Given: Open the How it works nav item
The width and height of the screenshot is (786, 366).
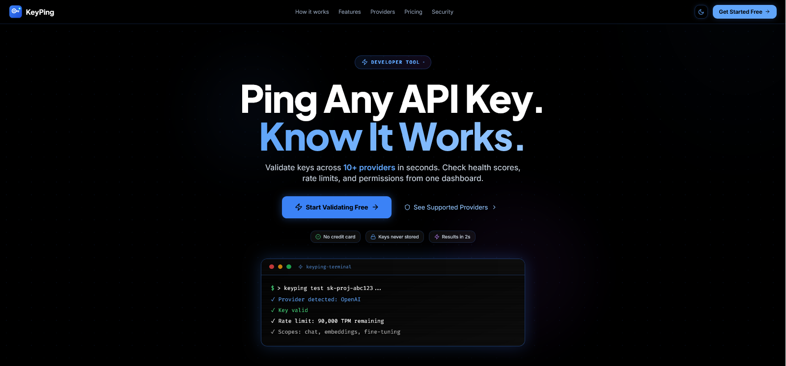Looking at the screenshot, I should click(x=312, y=12).
